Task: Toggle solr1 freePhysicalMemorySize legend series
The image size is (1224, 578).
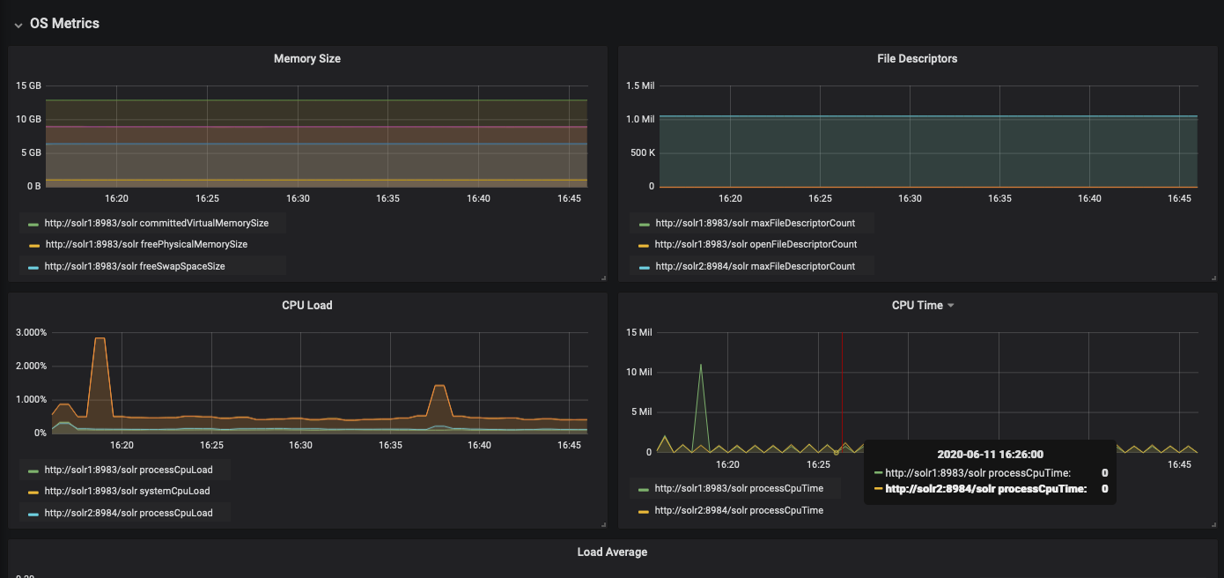Action: pyautogui.click(x=146, y=245)
